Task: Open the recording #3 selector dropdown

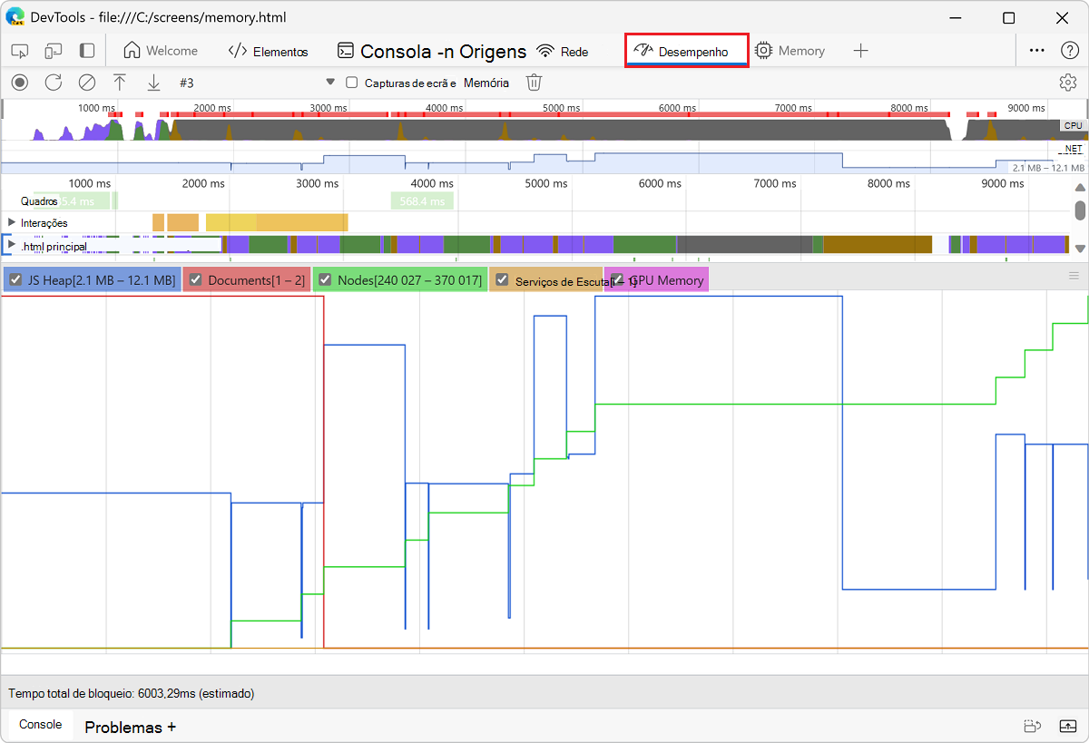Action: click(x=330, y=83)
